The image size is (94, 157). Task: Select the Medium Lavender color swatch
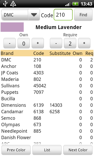pyautogui.click(x=12, y=27)
